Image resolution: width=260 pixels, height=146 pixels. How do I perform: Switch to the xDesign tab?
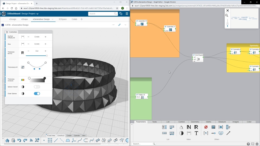click(13, 19)
